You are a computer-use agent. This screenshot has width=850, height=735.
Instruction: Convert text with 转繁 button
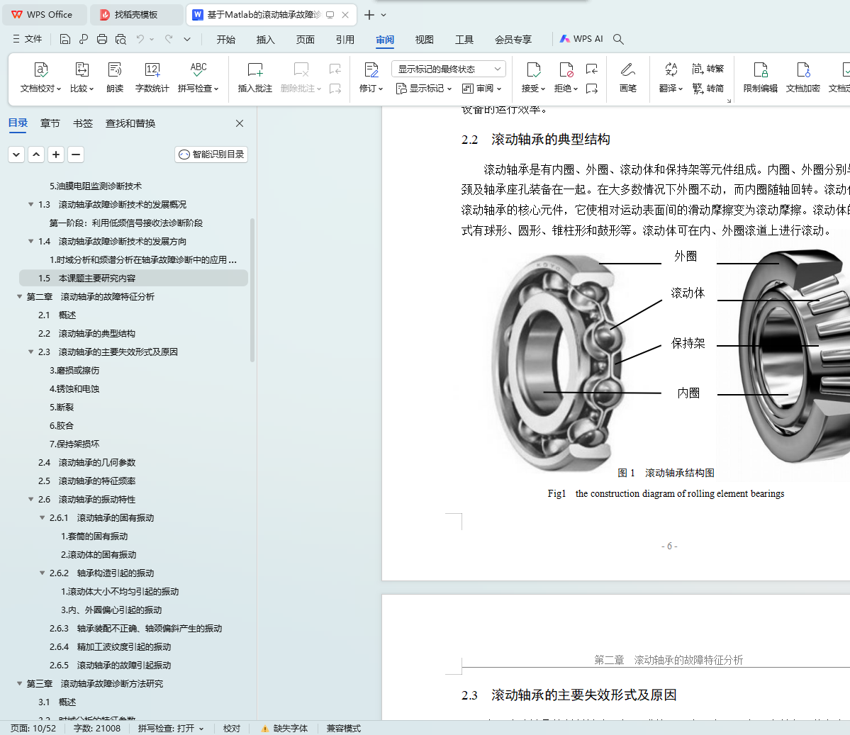pyautogui.click(x=708, y=69)
